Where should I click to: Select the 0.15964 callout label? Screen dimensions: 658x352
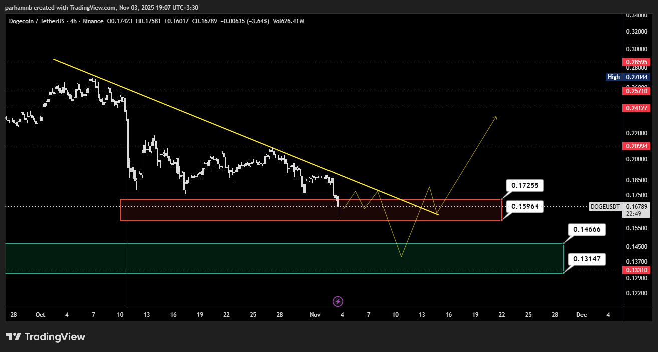click(x=524, y=206)
